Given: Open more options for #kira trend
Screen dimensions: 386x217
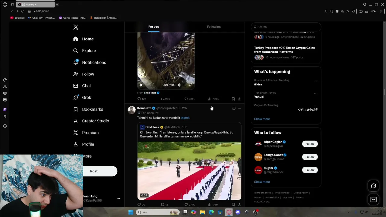Looking at the screenshot, I should tap(316, 81).
